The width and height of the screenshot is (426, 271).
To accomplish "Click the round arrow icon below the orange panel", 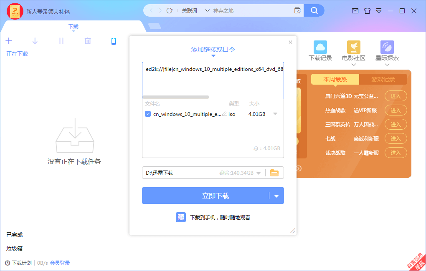I will [x=299, y=168].
